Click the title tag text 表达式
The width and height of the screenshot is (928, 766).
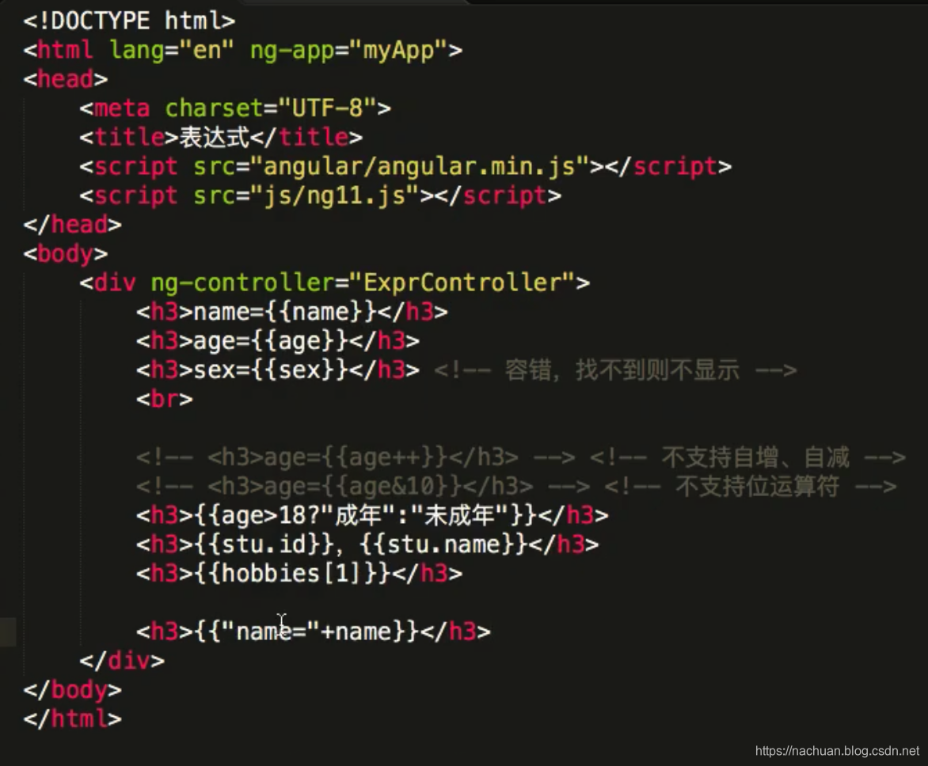click(x=215, y=137)
